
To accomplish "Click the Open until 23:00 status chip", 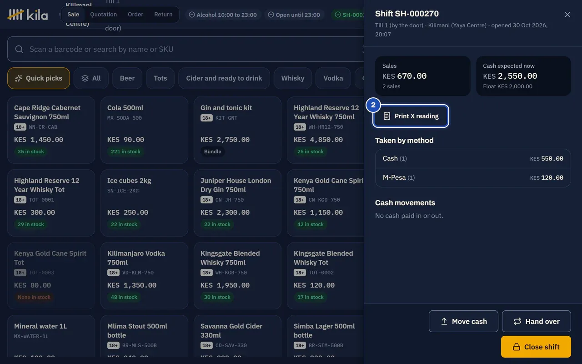I will 294,15.
